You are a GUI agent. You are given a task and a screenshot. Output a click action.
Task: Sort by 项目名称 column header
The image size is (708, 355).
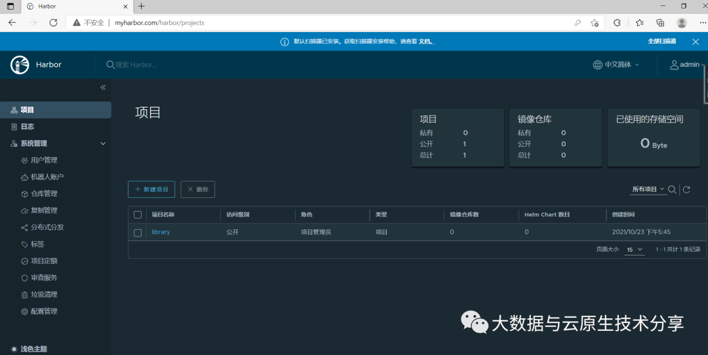pyautogui.click(x=163, y=215)
